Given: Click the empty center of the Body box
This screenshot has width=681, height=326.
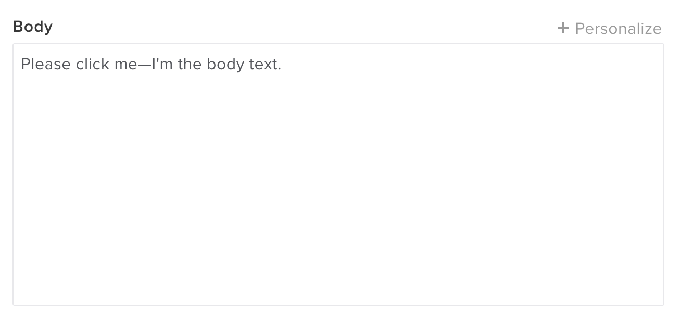Looking at the screenshot, I should coord(338,174).
